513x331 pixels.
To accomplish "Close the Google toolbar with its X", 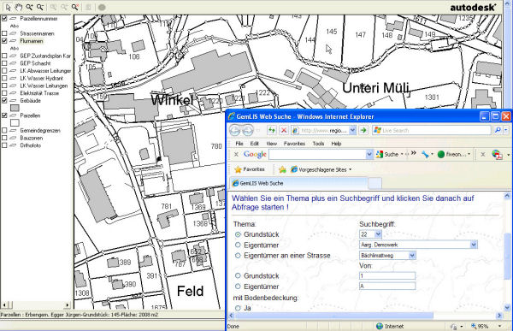I will 236,154.
